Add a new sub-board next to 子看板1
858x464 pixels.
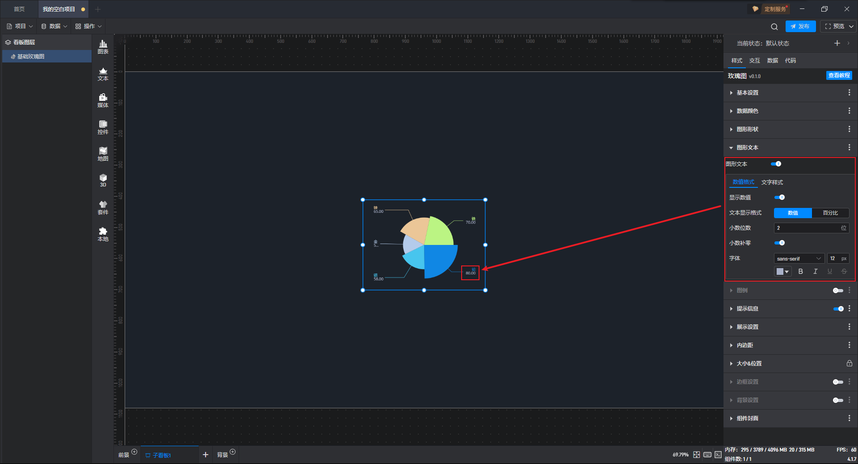pyautogui.click(x=206, y=455)
